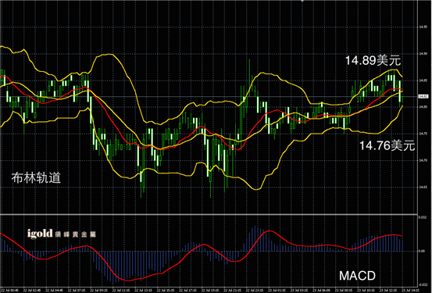Click the MACD lower scale value -0.032
432x293 pixels.
(x=423, y=284)
